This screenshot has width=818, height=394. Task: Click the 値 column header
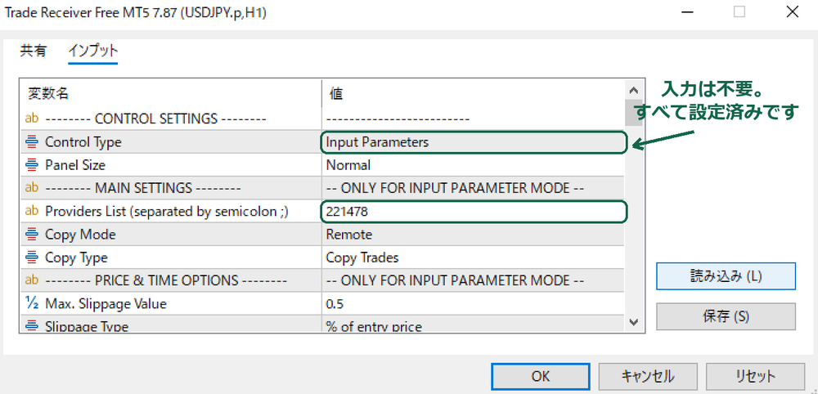click(x=336, y=94)
